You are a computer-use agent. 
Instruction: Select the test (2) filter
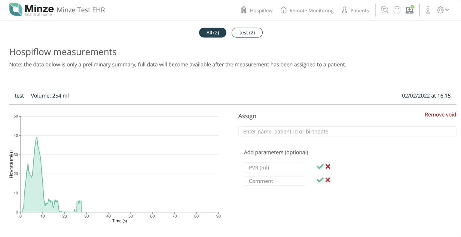click(x=247, y=33)
